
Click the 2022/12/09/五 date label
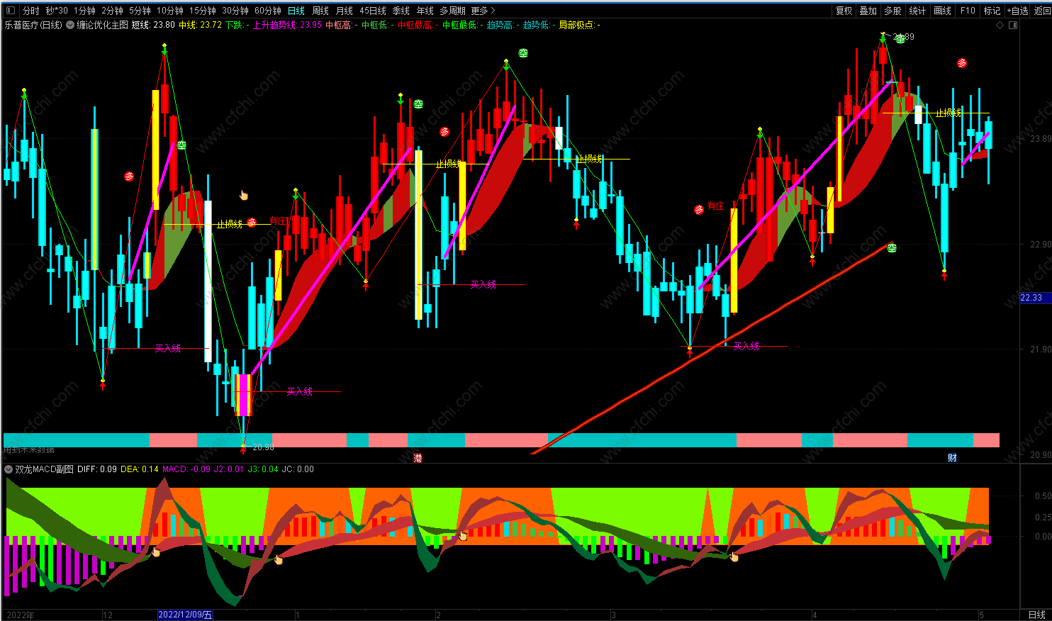(185, 615)
